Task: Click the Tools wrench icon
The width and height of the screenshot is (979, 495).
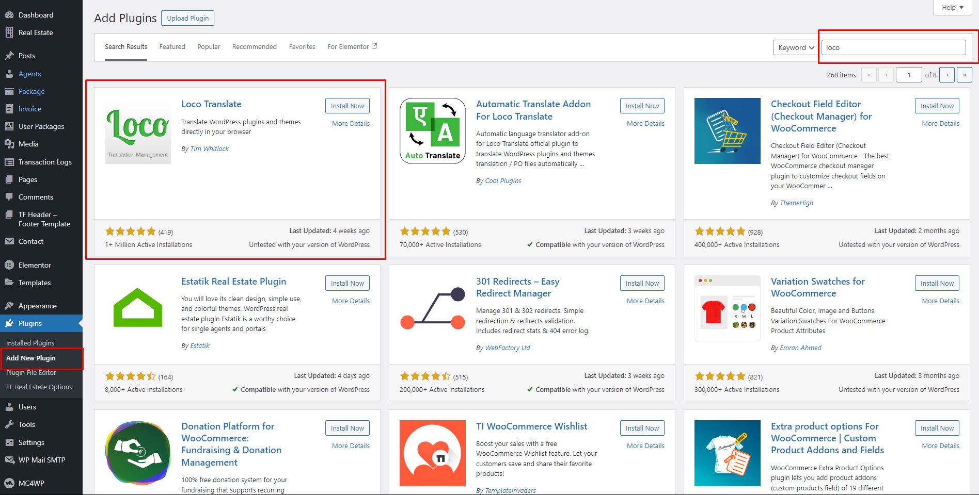Action: click(9, 424)
